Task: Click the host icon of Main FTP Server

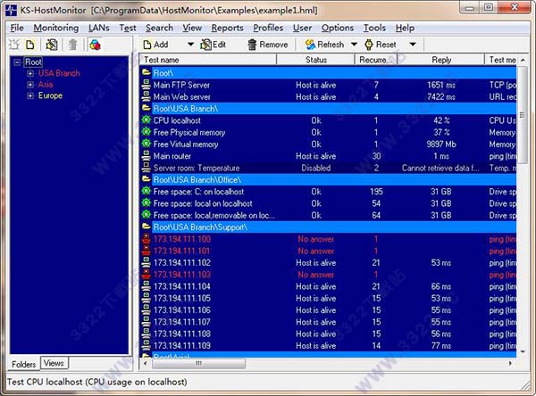Action: 147,85
